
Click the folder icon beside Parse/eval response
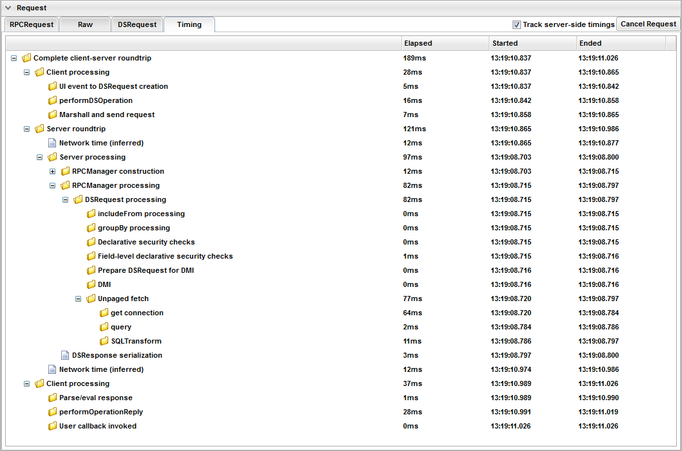pyautogui.click(x=52, y=398)
